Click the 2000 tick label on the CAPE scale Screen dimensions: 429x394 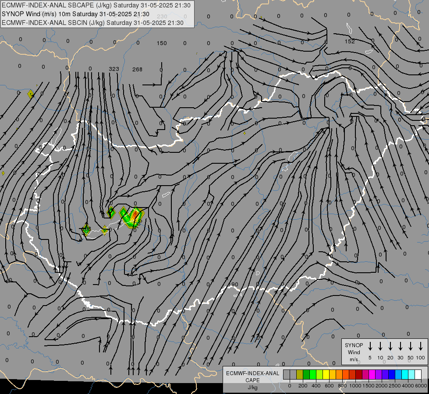[x=381, y=386]
